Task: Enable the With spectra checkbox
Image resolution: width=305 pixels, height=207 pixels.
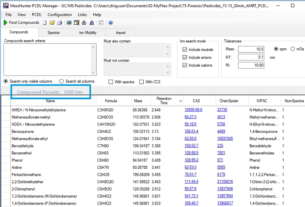Action: 111,82
